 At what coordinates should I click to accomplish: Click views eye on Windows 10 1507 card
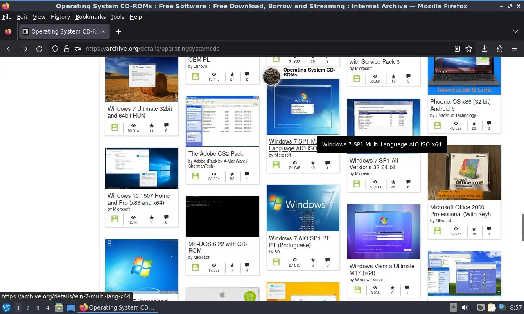[x=133, y=217]
